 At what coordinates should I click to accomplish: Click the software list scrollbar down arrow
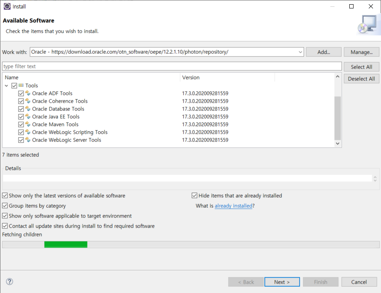(337, 144)
